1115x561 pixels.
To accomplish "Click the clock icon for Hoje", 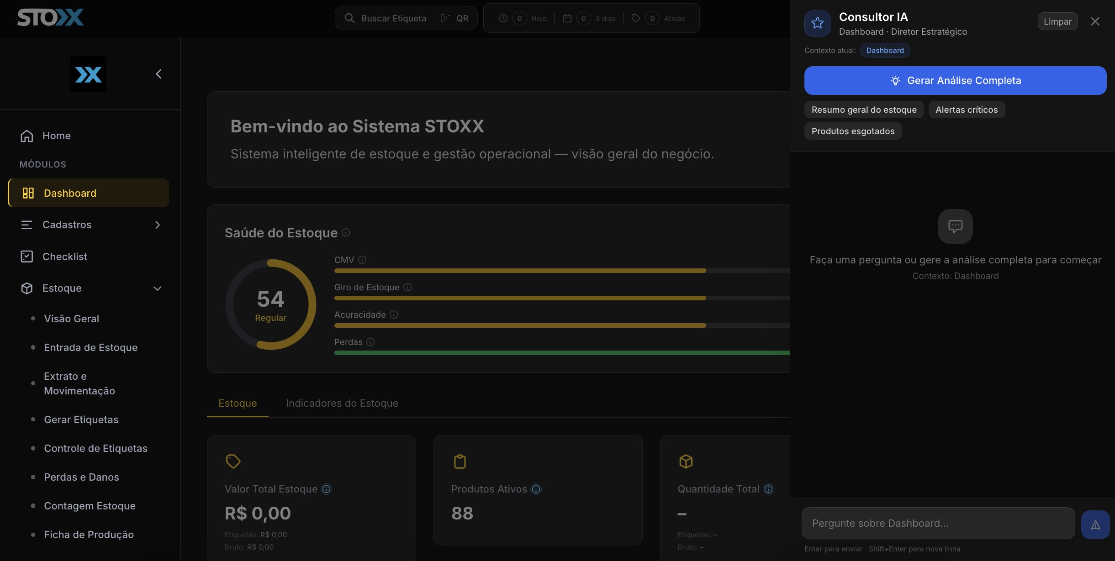I will point(503,18).
